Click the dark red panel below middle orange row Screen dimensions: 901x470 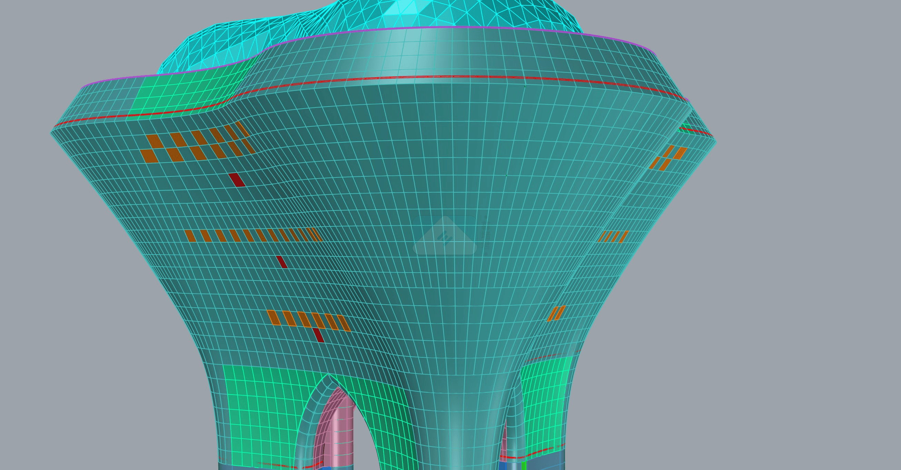click(x=282, y=262)
